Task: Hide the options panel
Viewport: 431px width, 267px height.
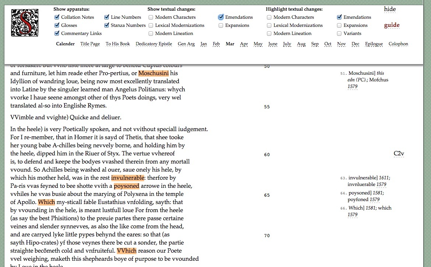Action: (390, 9)
